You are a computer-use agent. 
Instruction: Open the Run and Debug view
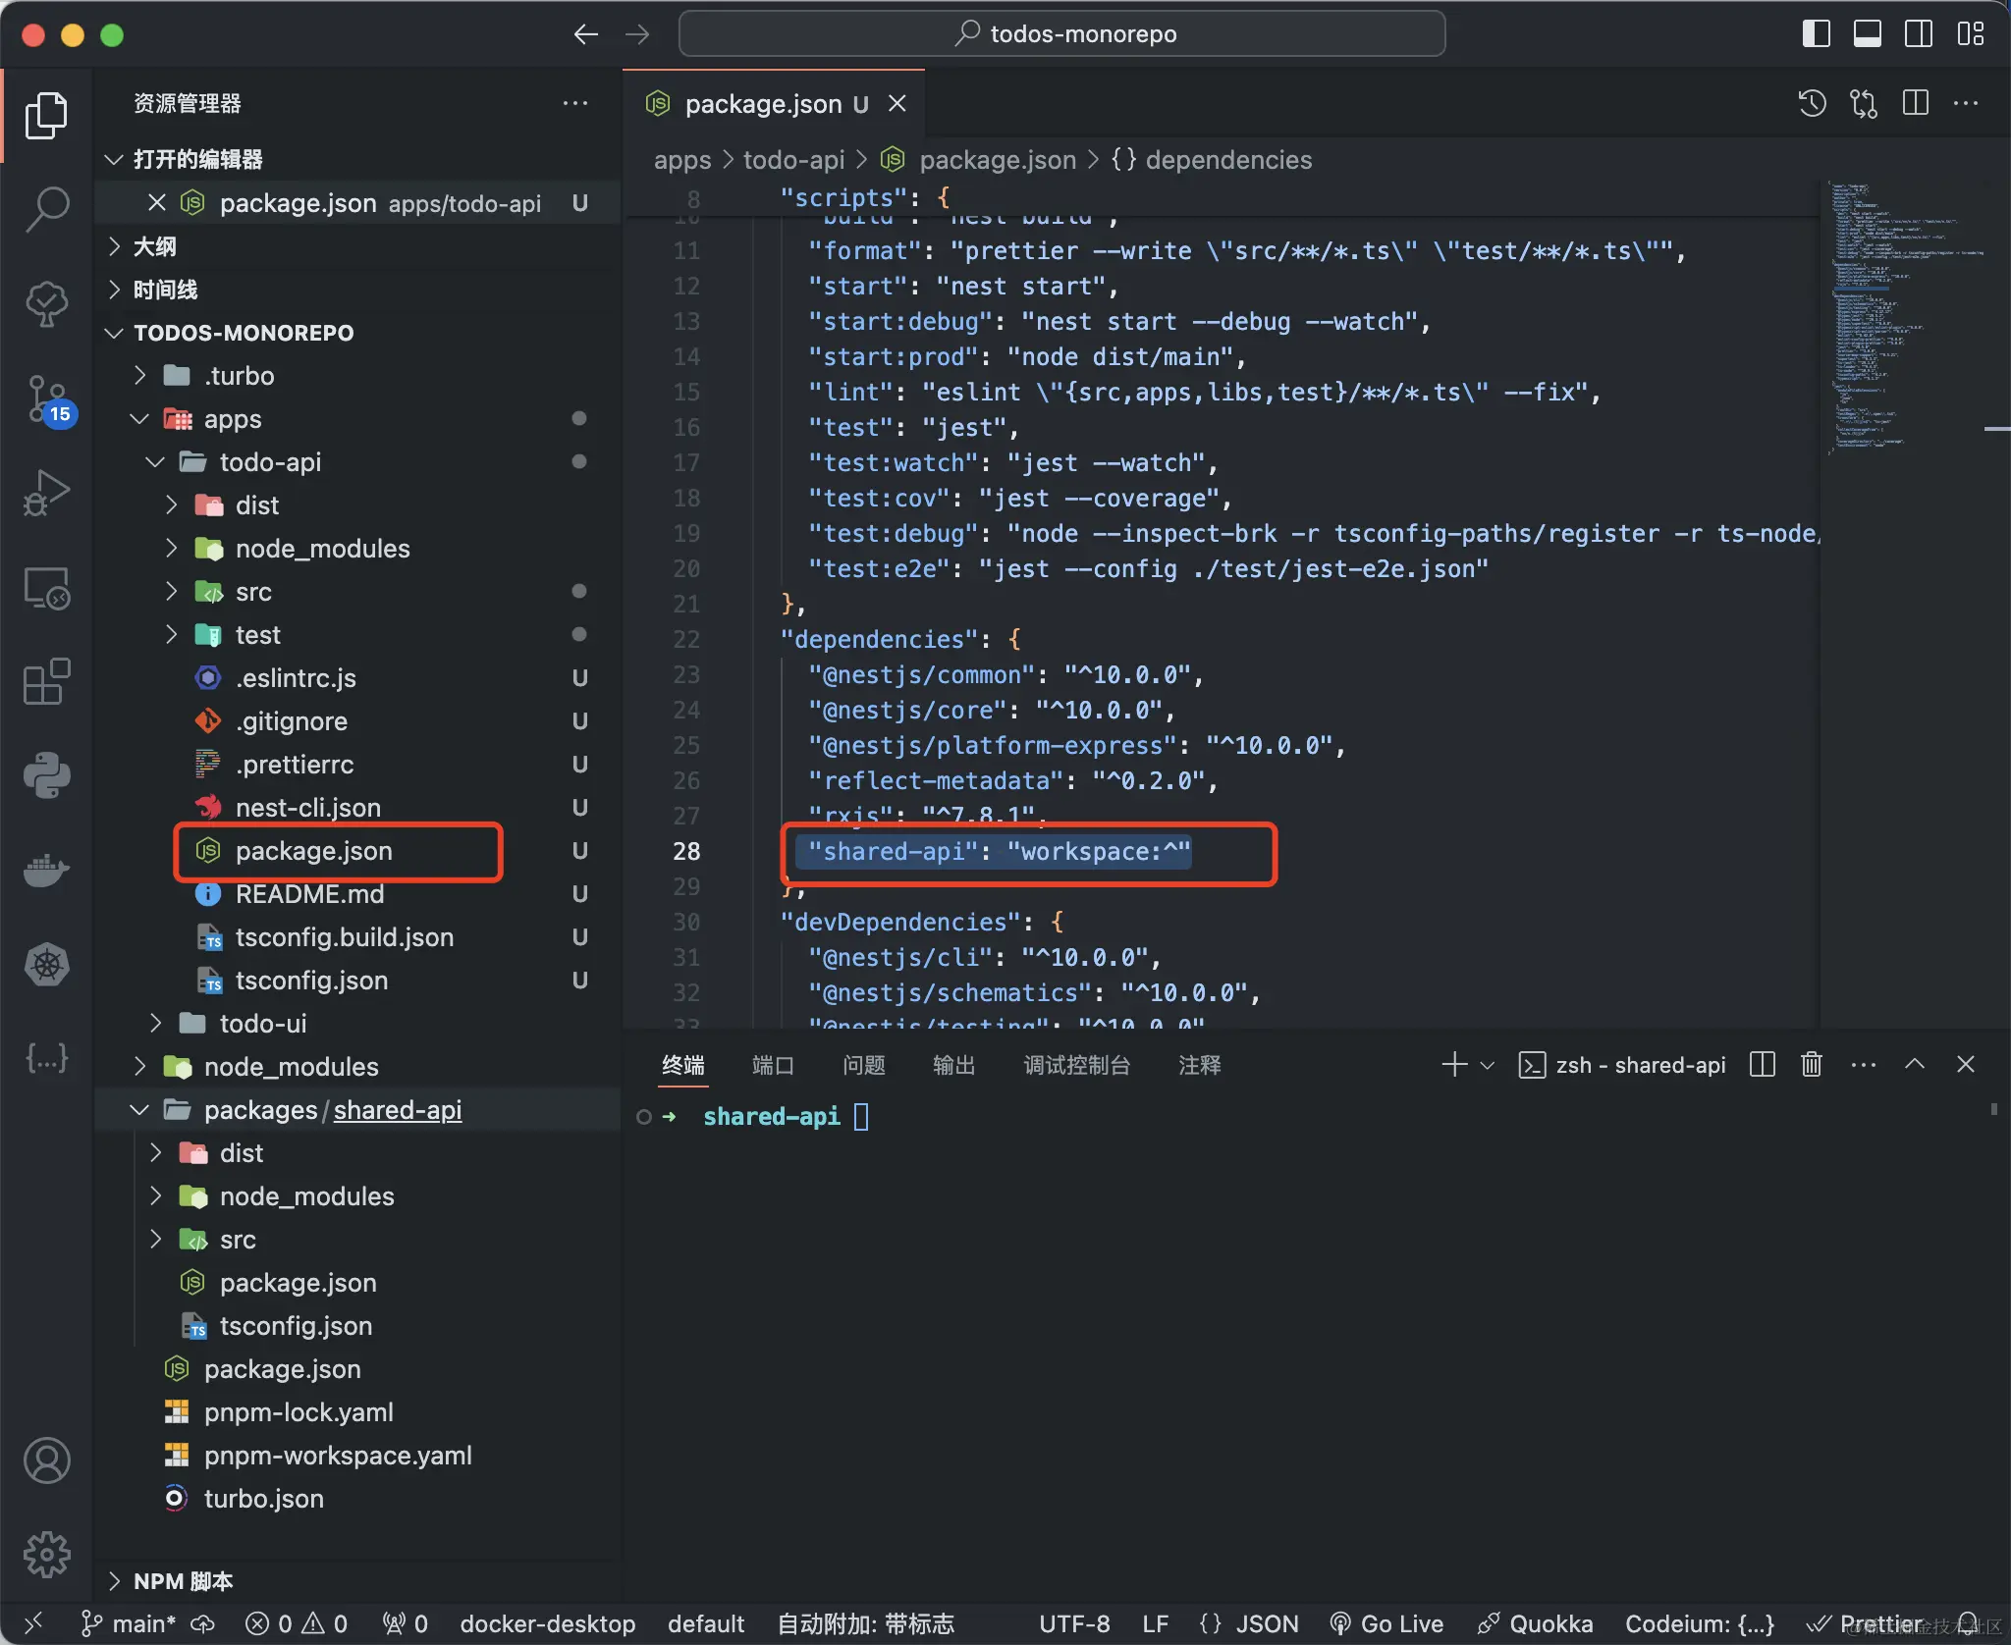pos(46,494)
